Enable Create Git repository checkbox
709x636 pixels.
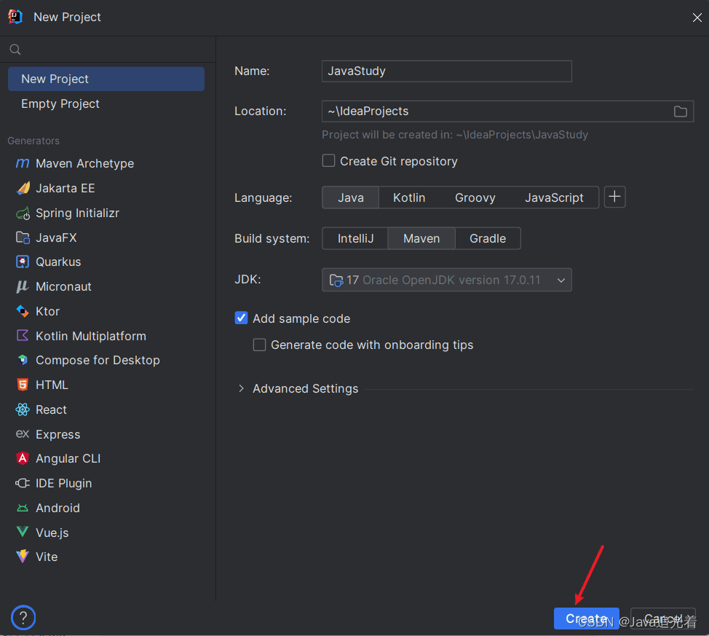[x=328, y=161]
